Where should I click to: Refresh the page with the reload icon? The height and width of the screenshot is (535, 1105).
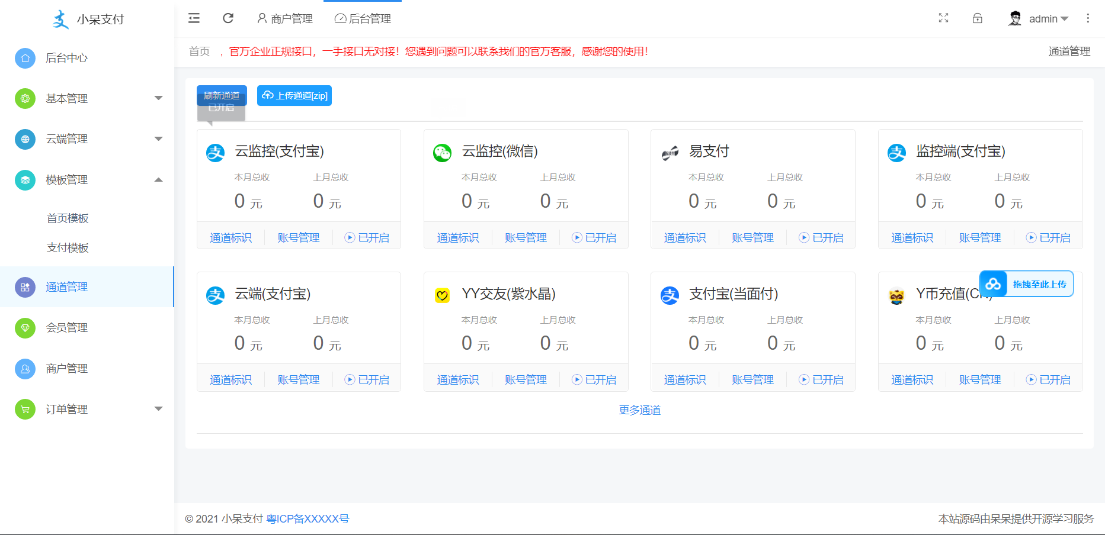point(228,18)
